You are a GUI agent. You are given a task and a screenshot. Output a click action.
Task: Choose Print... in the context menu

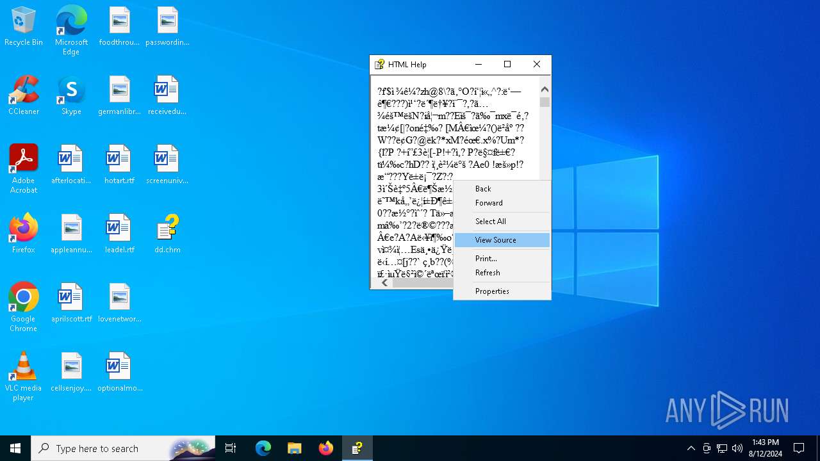tap(502, 259)
